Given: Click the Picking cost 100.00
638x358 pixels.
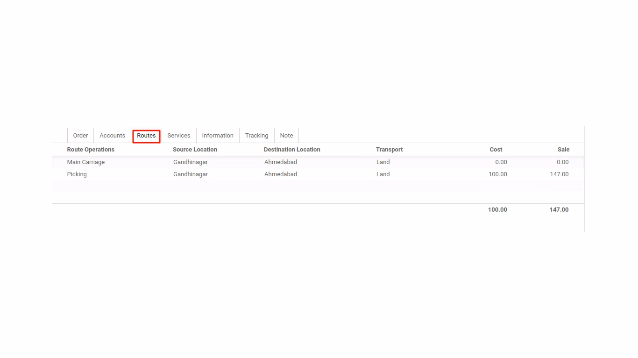Looking at the screenshot, I should (498, 174).
